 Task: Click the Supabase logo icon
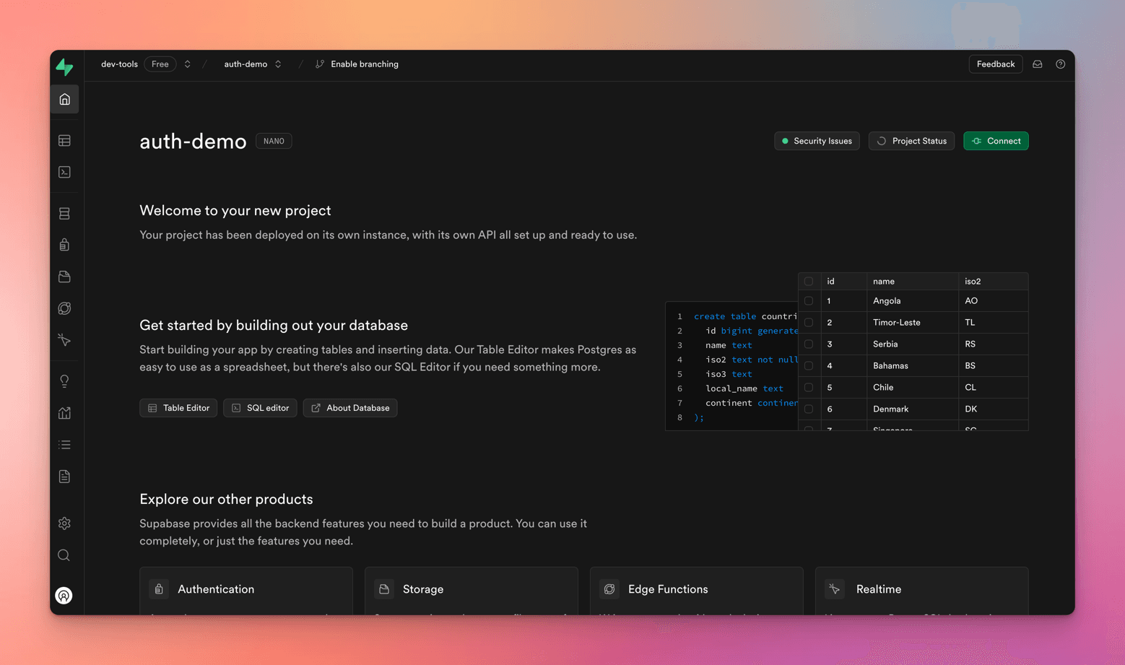pyautogui.click(x=64, y=66)
